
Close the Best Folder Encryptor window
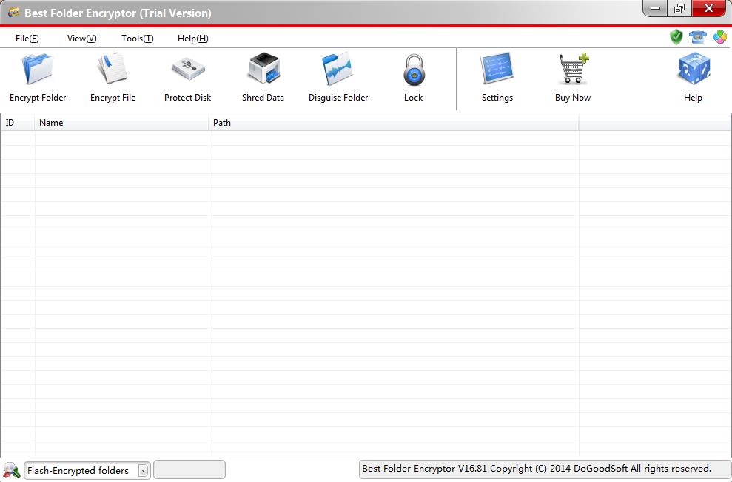(708, 8)
